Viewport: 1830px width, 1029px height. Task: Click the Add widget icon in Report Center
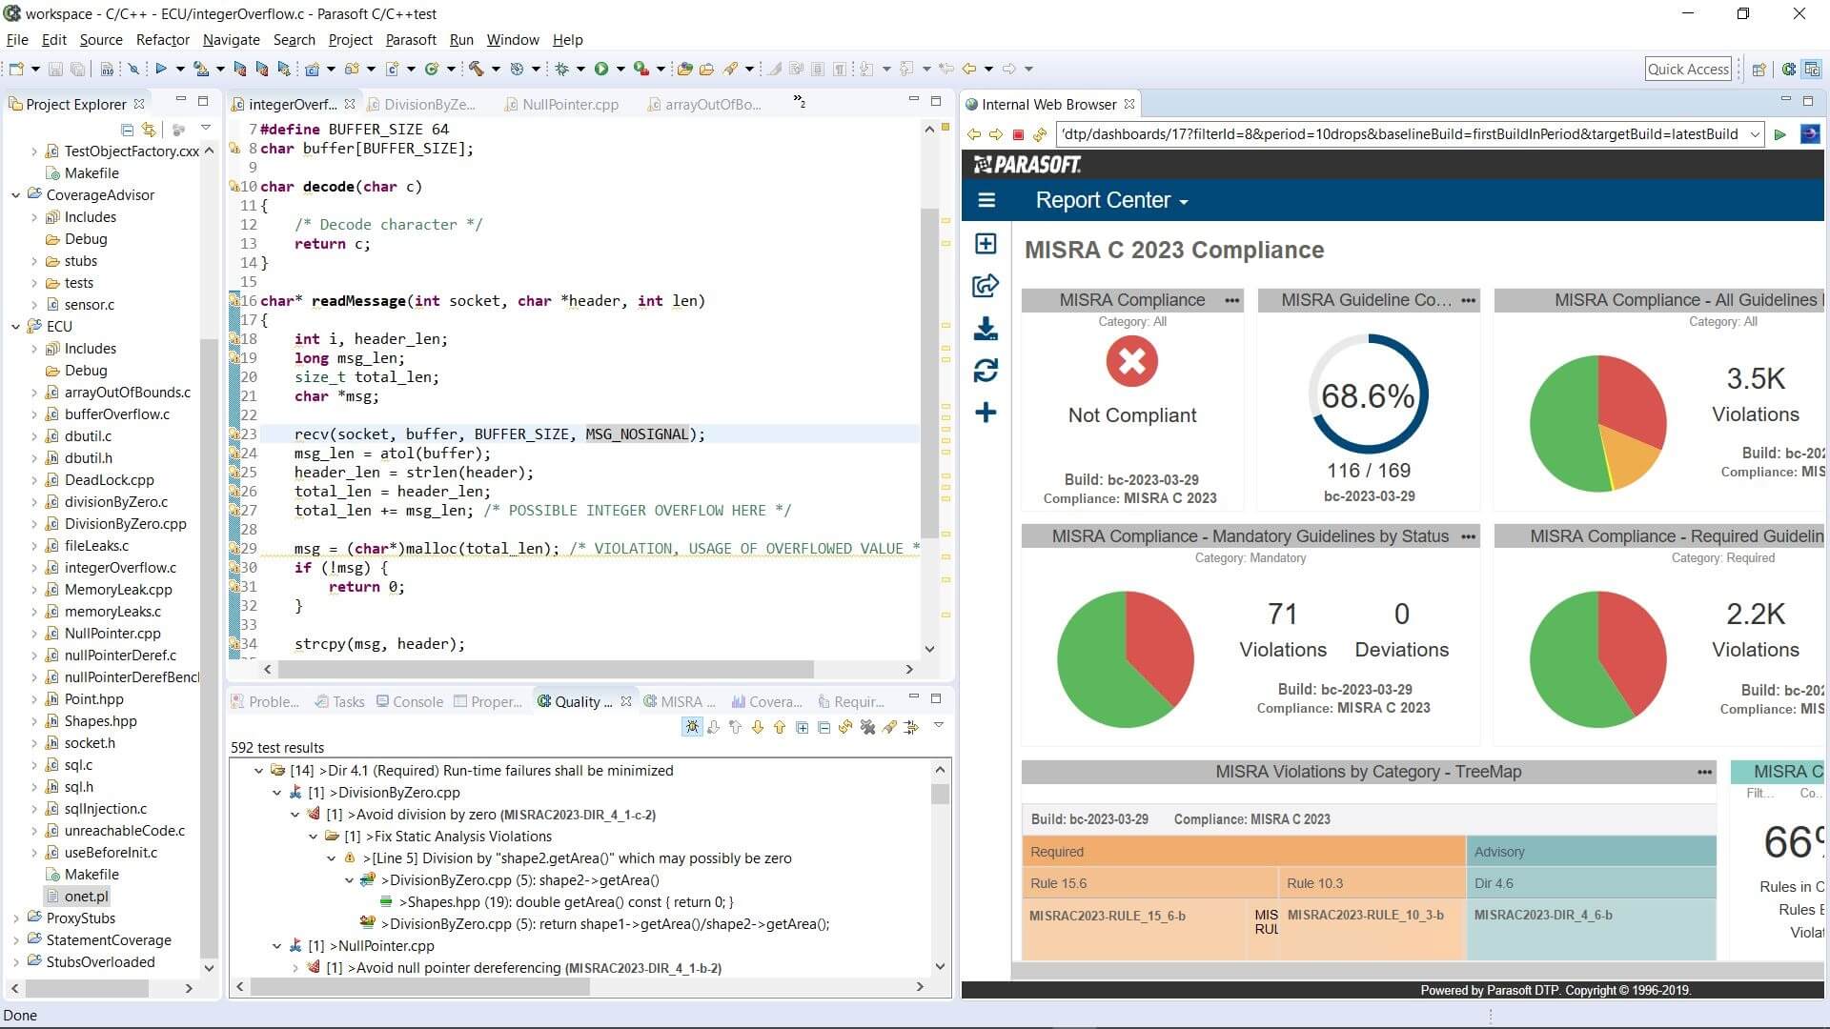click(986, 413)
